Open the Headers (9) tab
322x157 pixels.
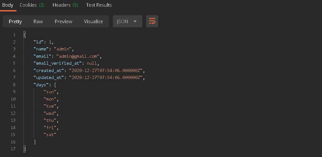tap(65, 5)
